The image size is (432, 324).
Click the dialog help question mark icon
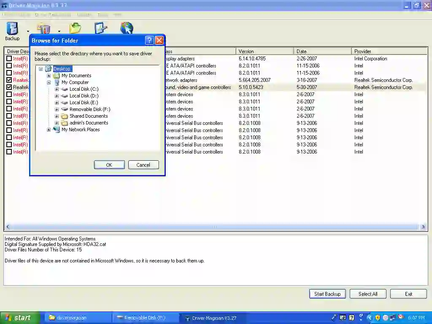tap(149, 40)
